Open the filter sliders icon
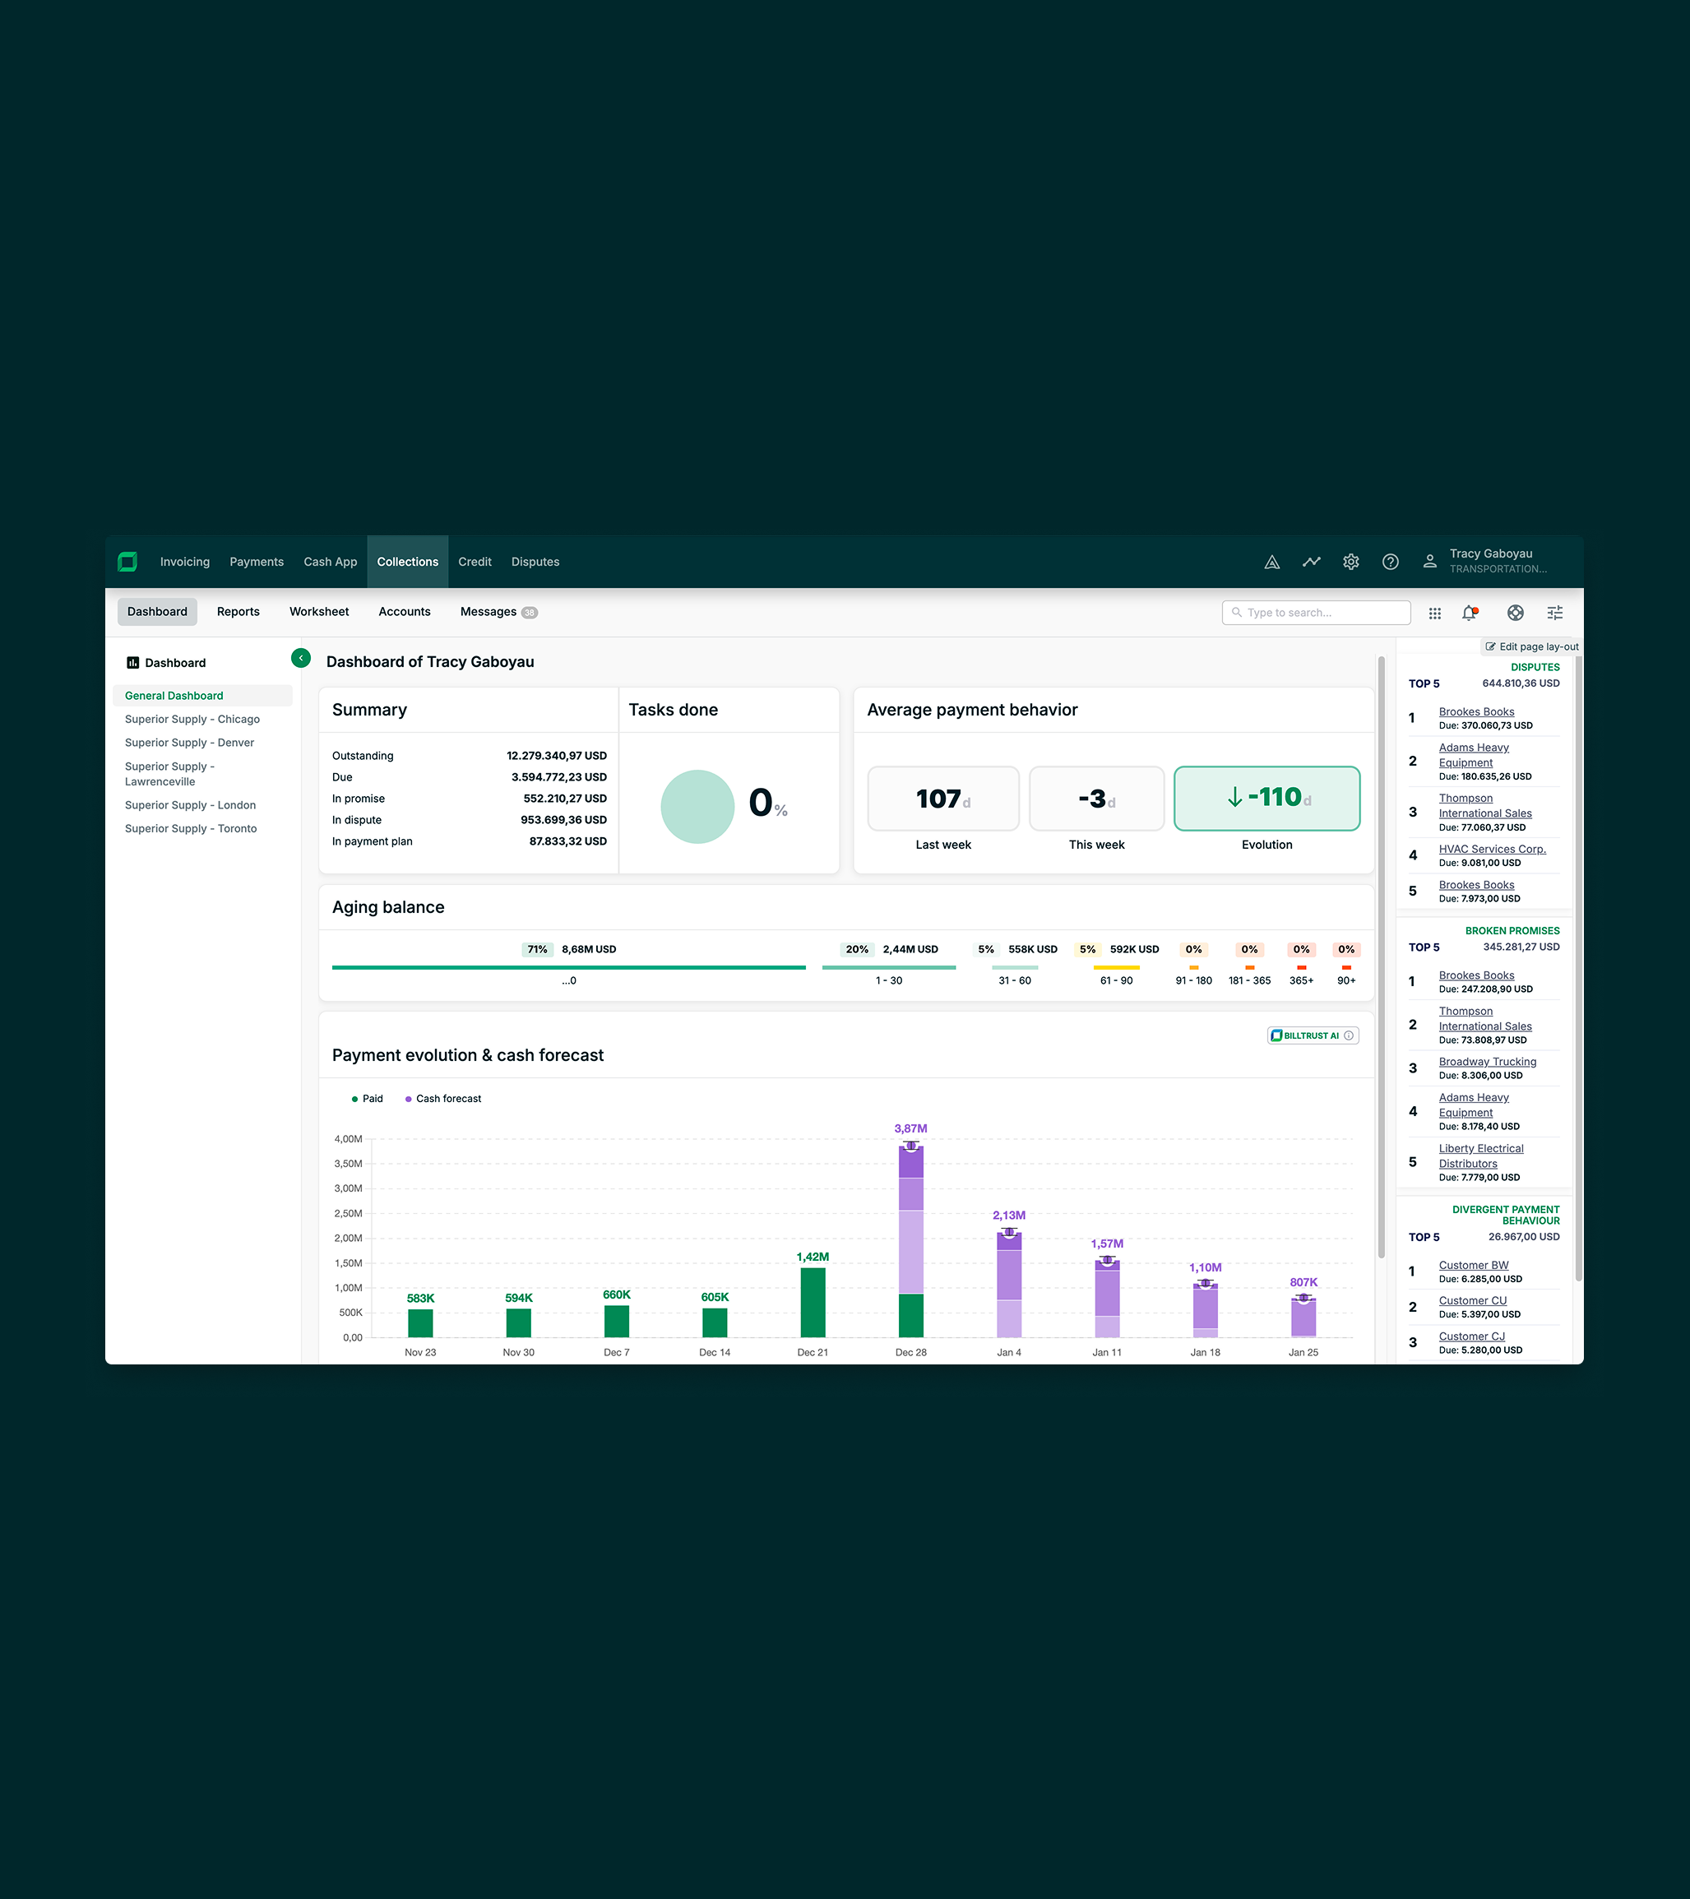Viewport: 1690px width, 1899px height. 1554,612
